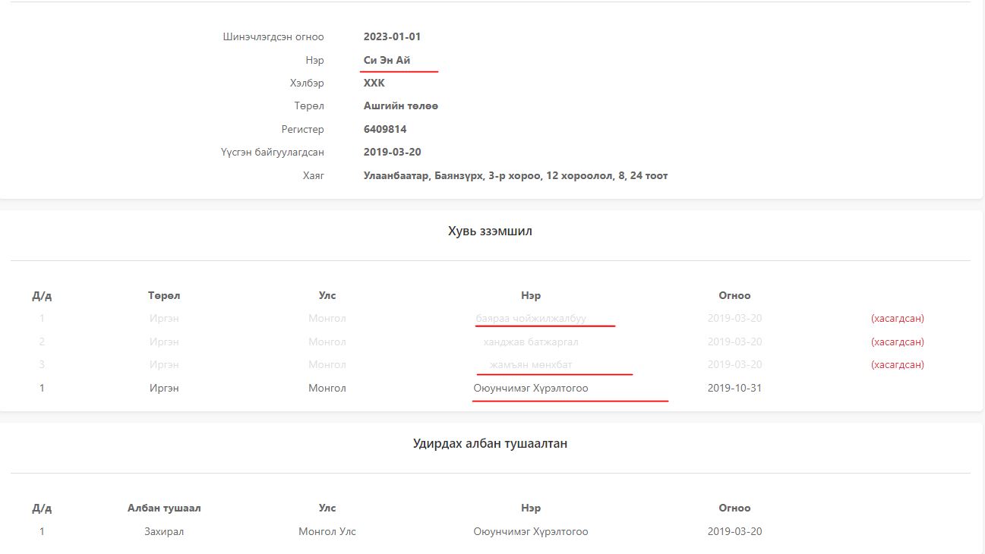Image resolution: width=985 pixels, height=554 pixels.
Task: Select the "Ашгийн төлөө" type value
Action: [x=400, y=105]
